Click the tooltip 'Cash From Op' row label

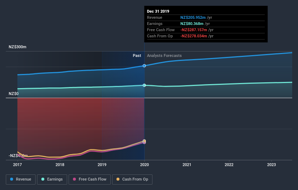(160, 36)
